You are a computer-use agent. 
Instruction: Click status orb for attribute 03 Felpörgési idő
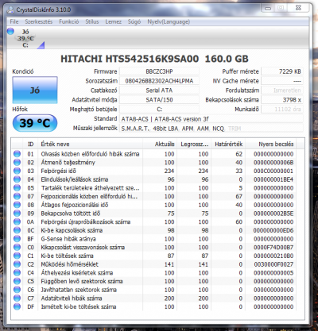pos(17,171)
